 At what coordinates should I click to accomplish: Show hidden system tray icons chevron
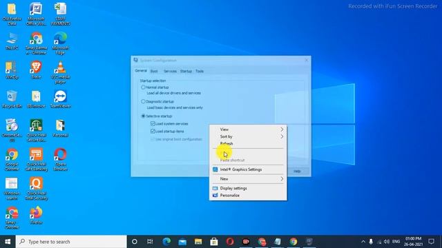[363, 242]
